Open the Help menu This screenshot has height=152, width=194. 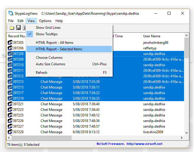pyautogui.click(x=59, y=21)
